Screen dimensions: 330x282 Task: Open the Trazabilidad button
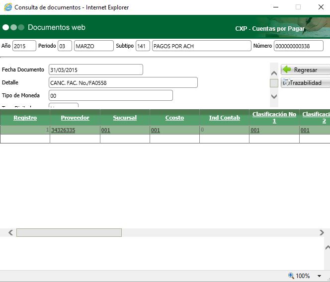(x=305, y=82)
